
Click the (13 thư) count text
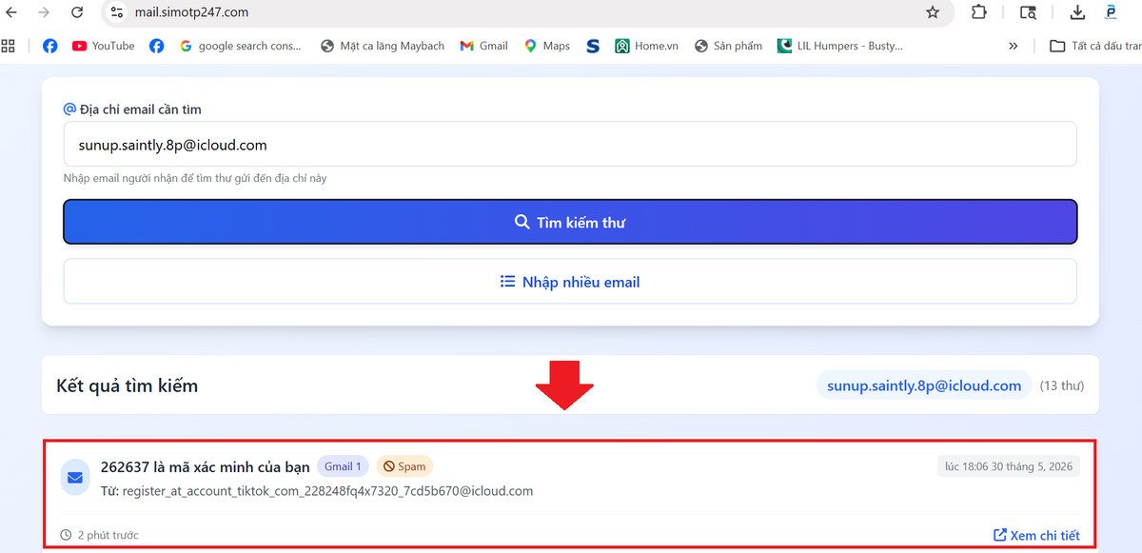(x=1061, y=385)
